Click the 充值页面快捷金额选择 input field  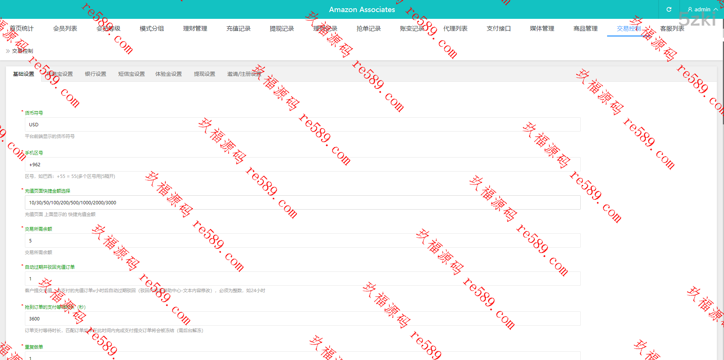click(302, 202)
